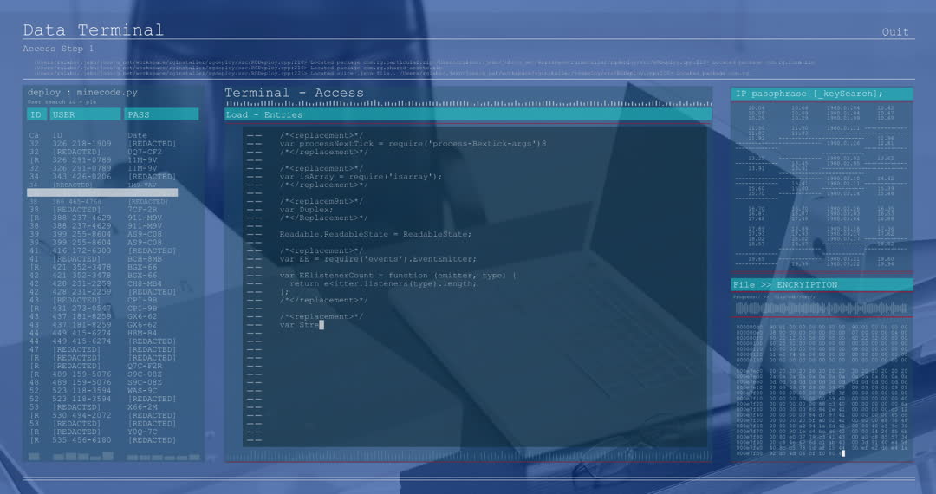Click the PASS column header

coord(161,114)
